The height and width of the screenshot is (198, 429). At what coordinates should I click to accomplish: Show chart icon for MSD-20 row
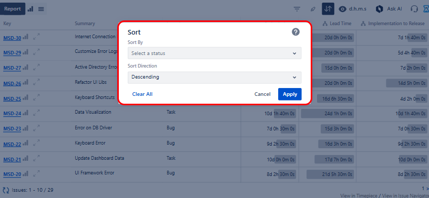point(25,173)
